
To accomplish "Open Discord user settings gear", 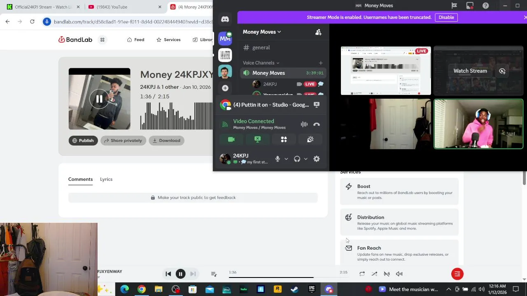I will pos(317,159).
